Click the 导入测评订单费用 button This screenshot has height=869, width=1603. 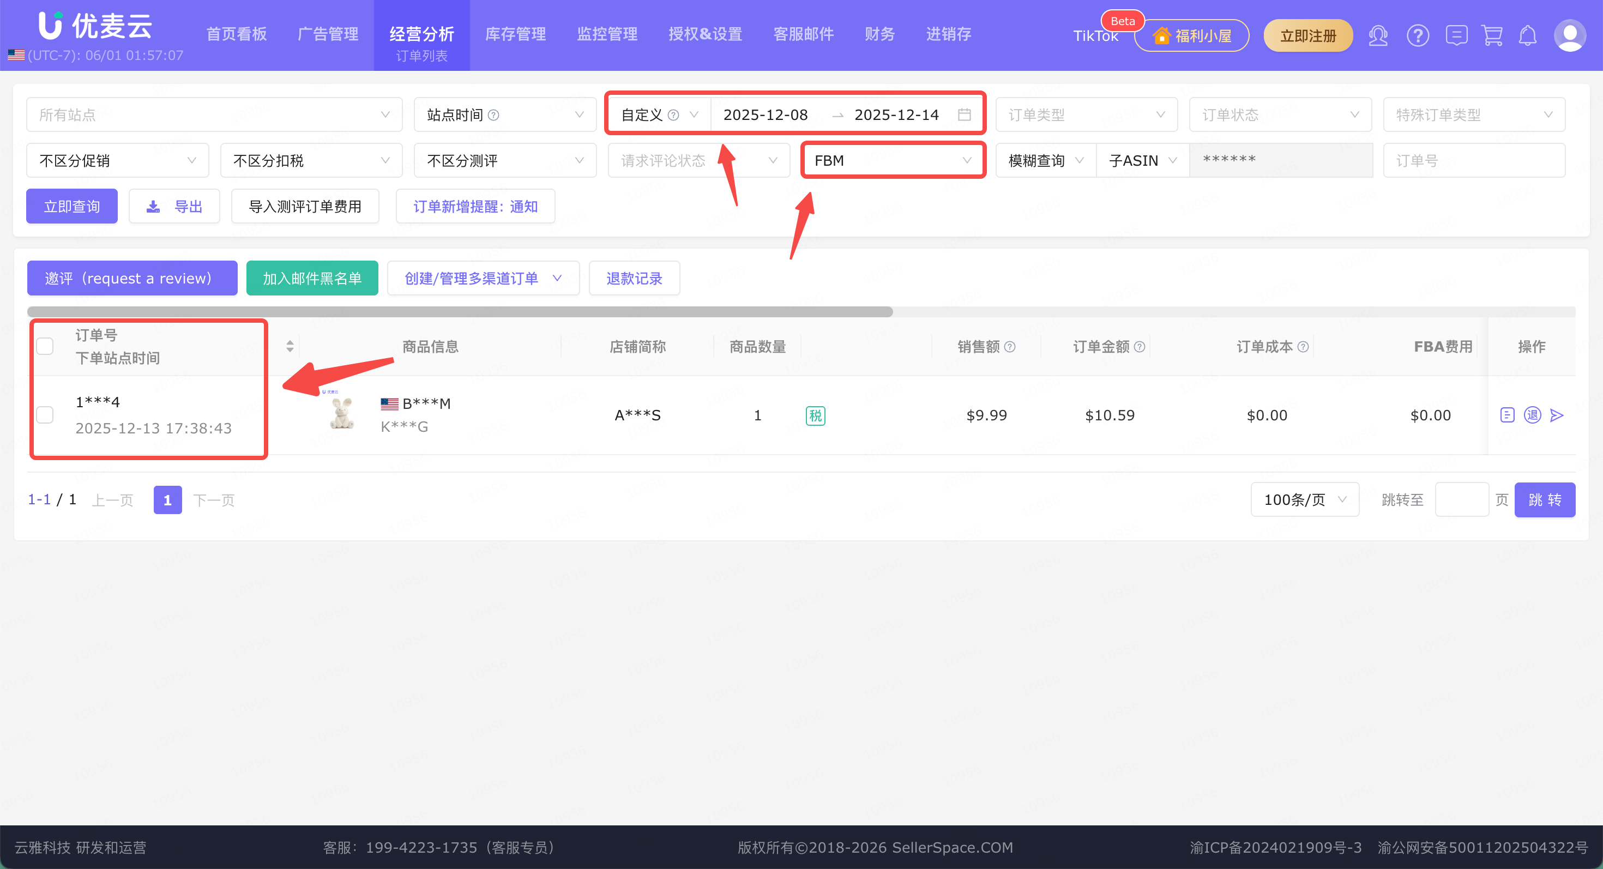(x=305, y=206)
